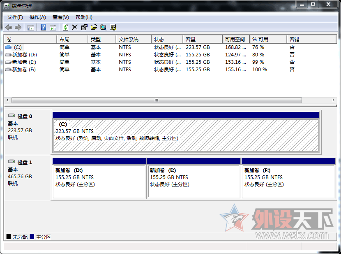The height and width of the screenshot is (254, 341).
Task: Click the E: volume drive icon in list
Action: tap(8, 62)
